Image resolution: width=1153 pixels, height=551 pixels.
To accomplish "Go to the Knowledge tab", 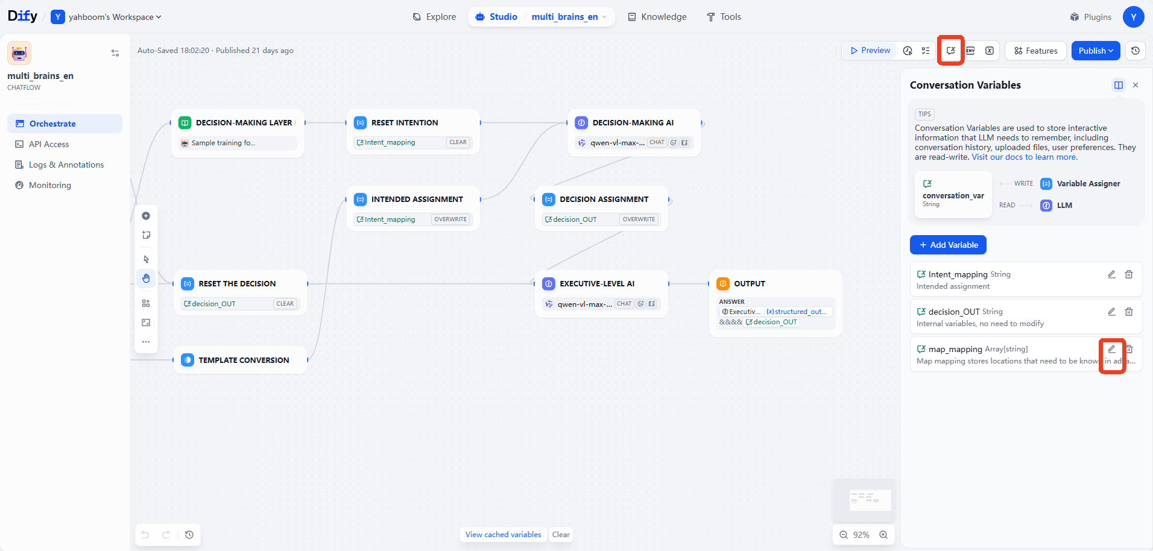I will (657, 17).
